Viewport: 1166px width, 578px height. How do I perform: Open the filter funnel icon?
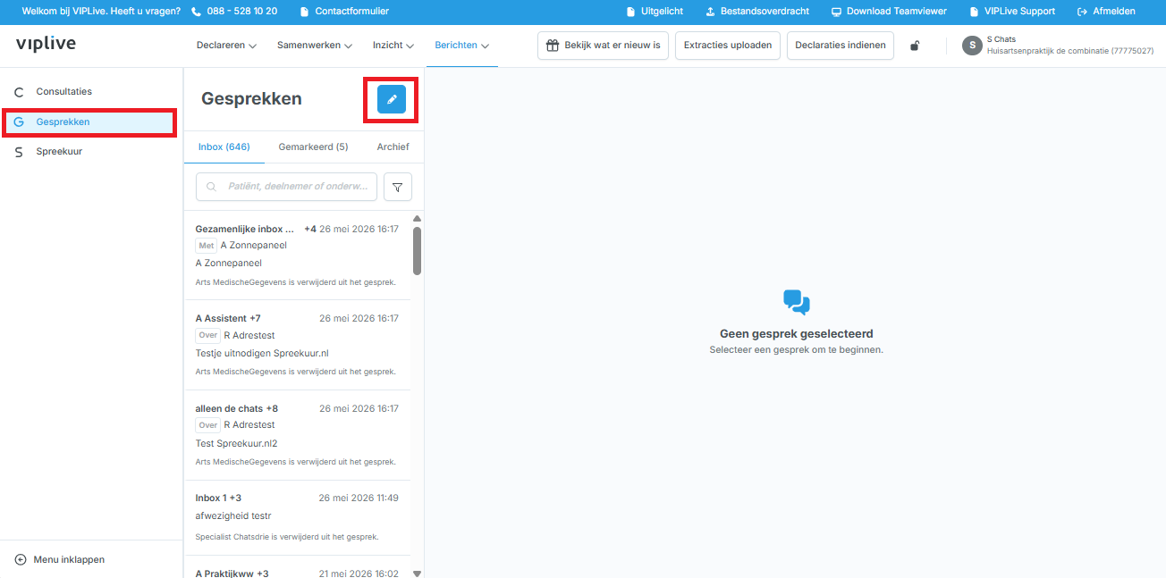[x=398, y=187]
